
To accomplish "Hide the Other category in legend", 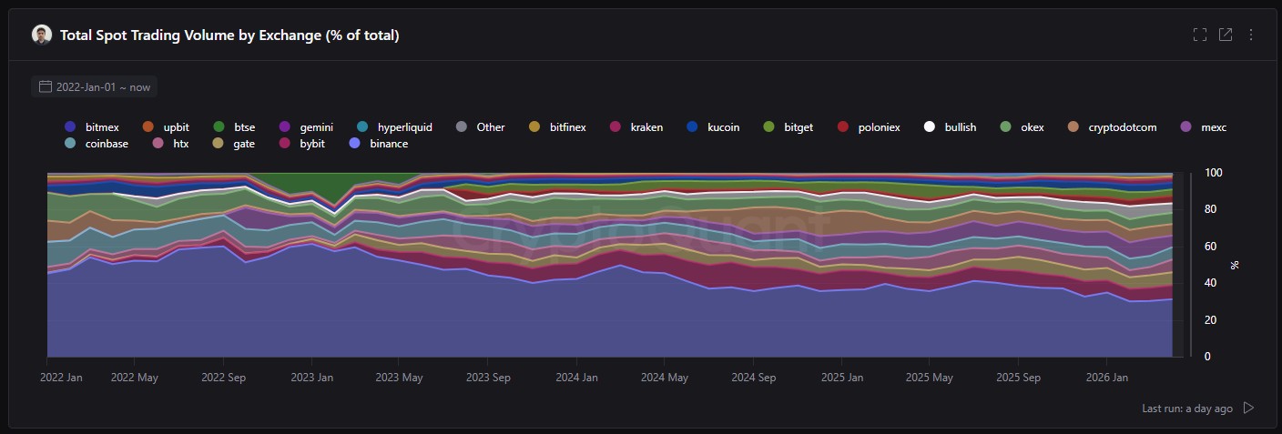I will pos(490,127).
